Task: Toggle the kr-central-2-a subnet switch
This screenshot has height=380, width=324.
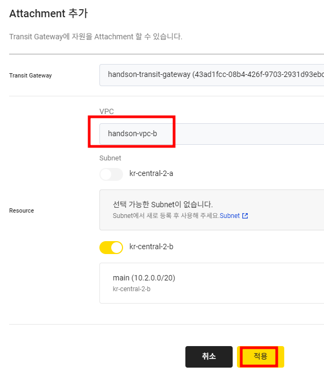Action: (x=111, y=174)
